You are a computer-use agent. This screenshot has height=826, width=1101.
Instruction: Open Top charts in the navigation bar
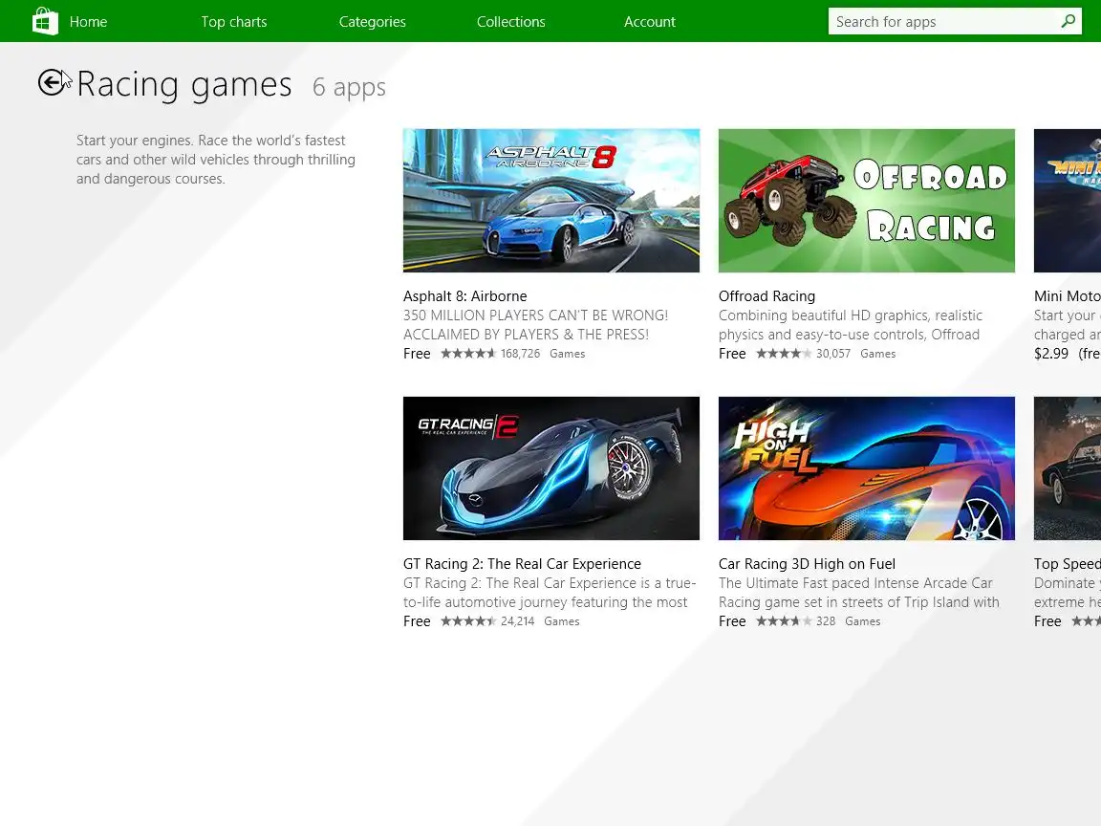pos(234,22)
